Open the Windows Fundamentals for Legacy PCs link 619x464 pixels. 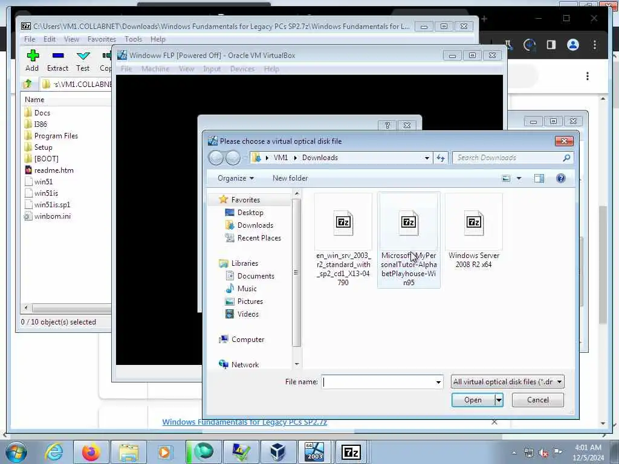point(245,422)
